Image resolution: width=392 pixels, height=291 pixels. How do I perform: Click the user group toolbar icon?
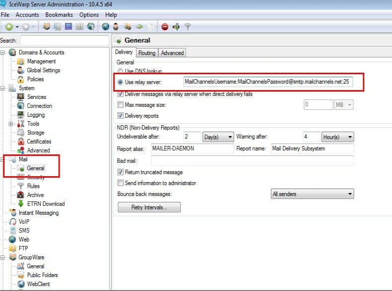(x=128, y=26)
